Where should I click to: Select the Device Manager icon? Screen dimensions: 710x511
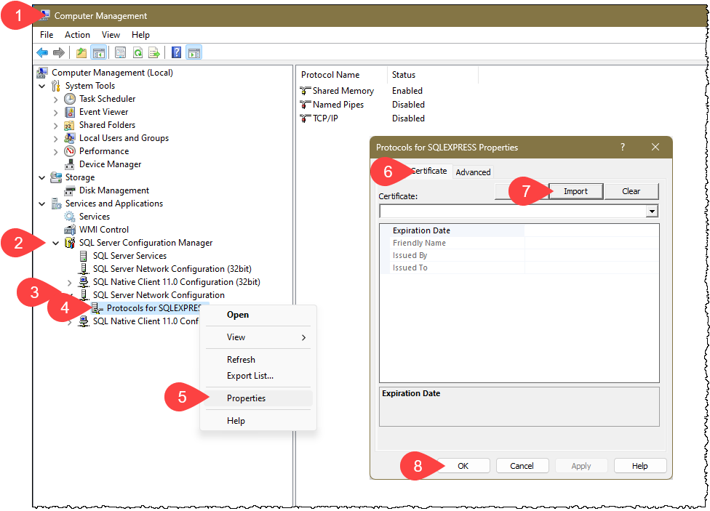pyautogui.click(x=70, y=164)
